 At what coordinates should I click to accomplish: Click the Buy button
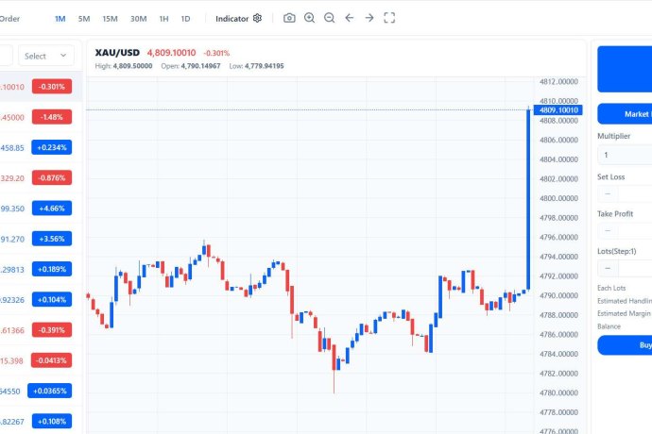tap(625, 345)
